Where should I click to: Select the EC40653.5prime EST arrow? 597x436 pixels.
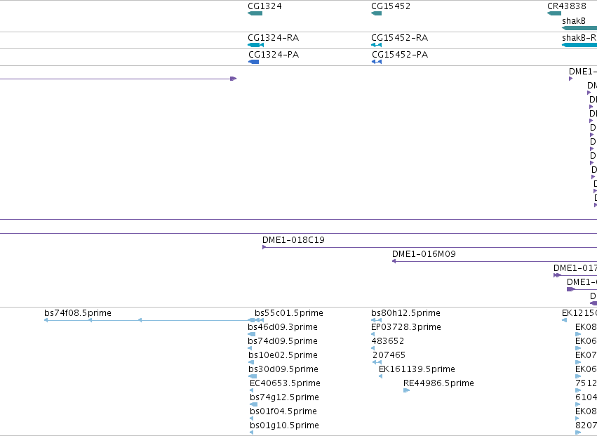(251, 390)
